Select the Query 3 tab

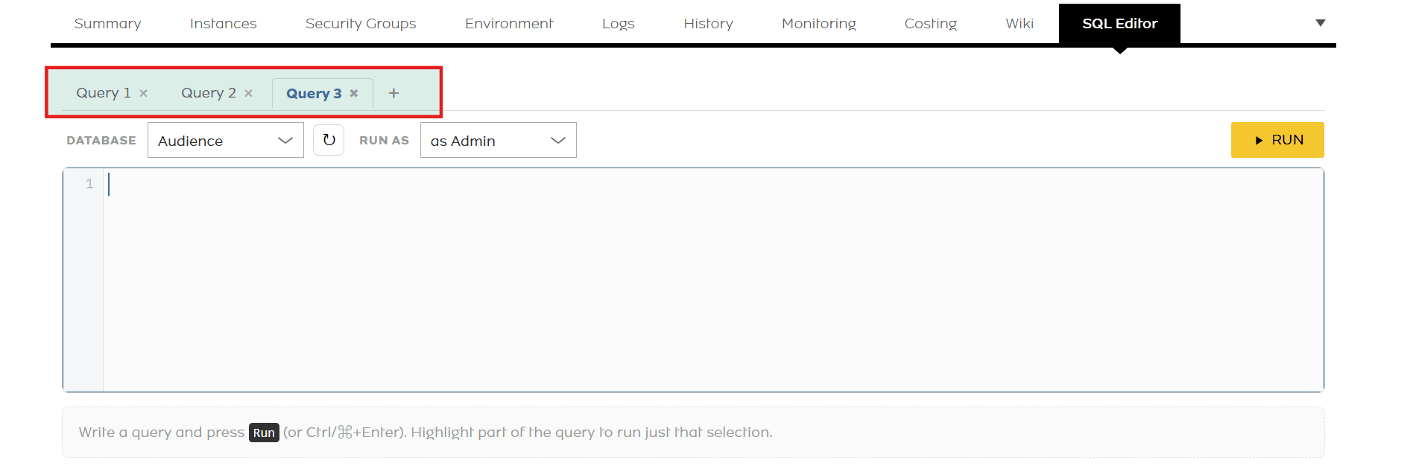coord(314,93)
